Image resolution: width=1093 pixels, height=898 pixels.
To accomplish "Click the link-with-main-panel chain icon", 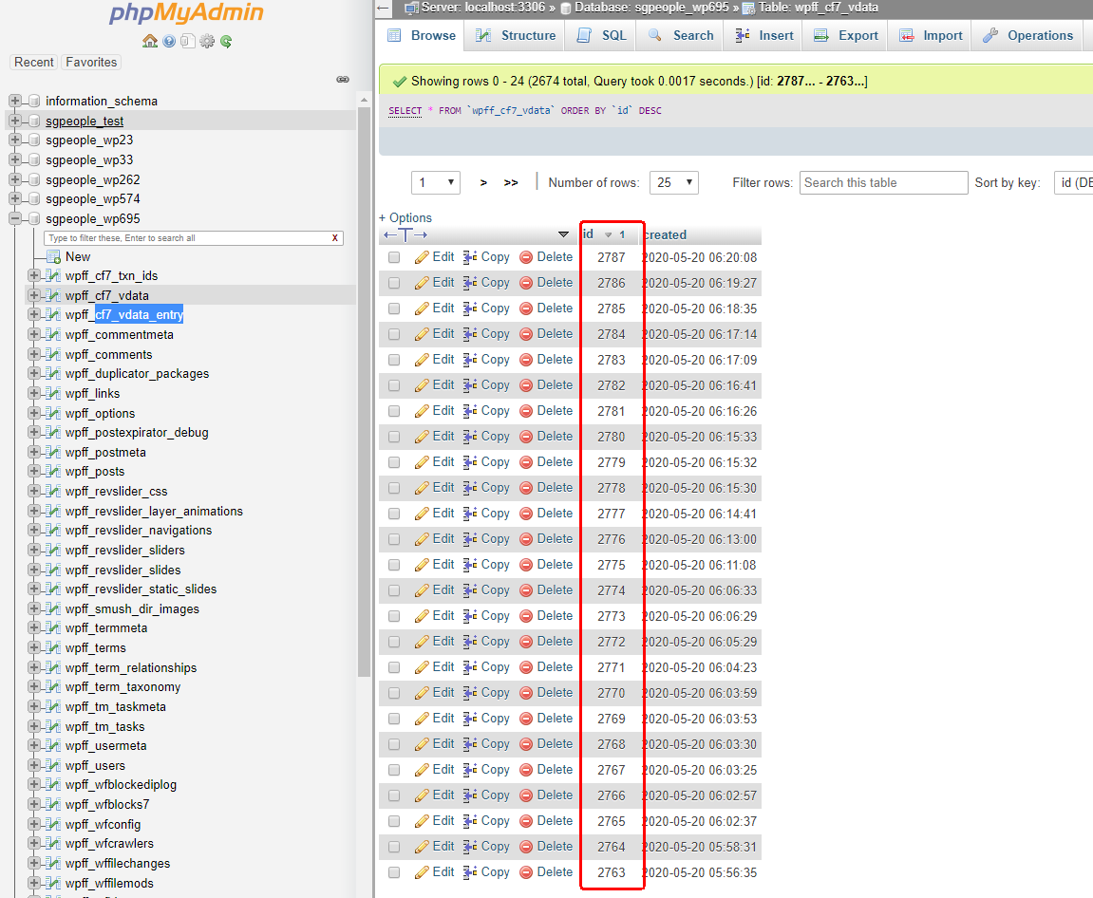I will (x=343, y=80).
